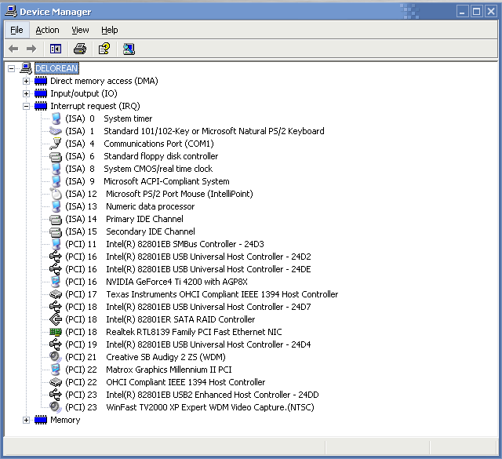Select NVIDIA GeForce4 Ti 4200 entry
502x459 pixels.
156,282
